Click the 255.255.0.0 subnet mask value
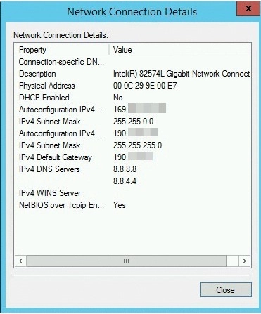The height and width of the screenshot is (314, 261). coord(133,122)
